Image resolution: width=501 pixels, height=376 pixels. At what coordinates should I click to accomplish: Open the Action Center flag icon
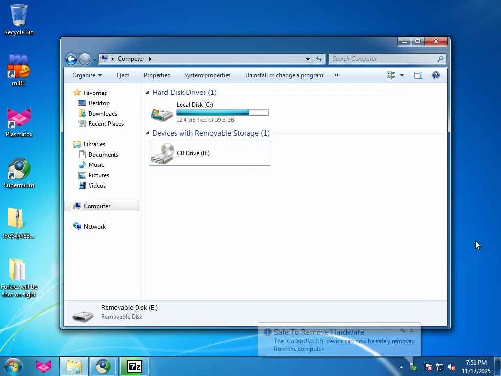(428, 367)
